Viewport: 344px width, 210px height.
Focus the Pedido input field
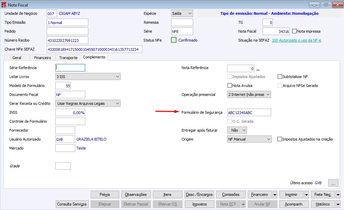click(67, 31)
